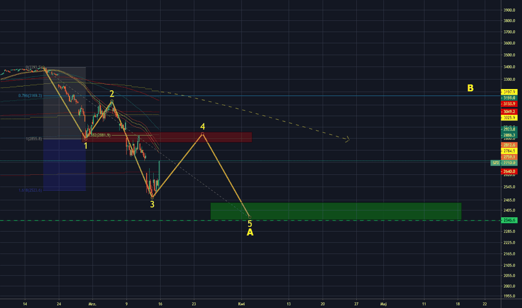Image resolution: width=522 pixels, height=308 pixels.
Task: Select the red resistance zone rectangle
Action: [x=167, y=137]
